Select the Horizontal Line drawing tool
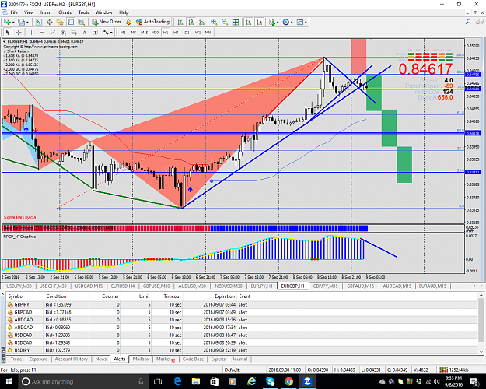This screenshot has height=389, width=486. pos(42,32)
